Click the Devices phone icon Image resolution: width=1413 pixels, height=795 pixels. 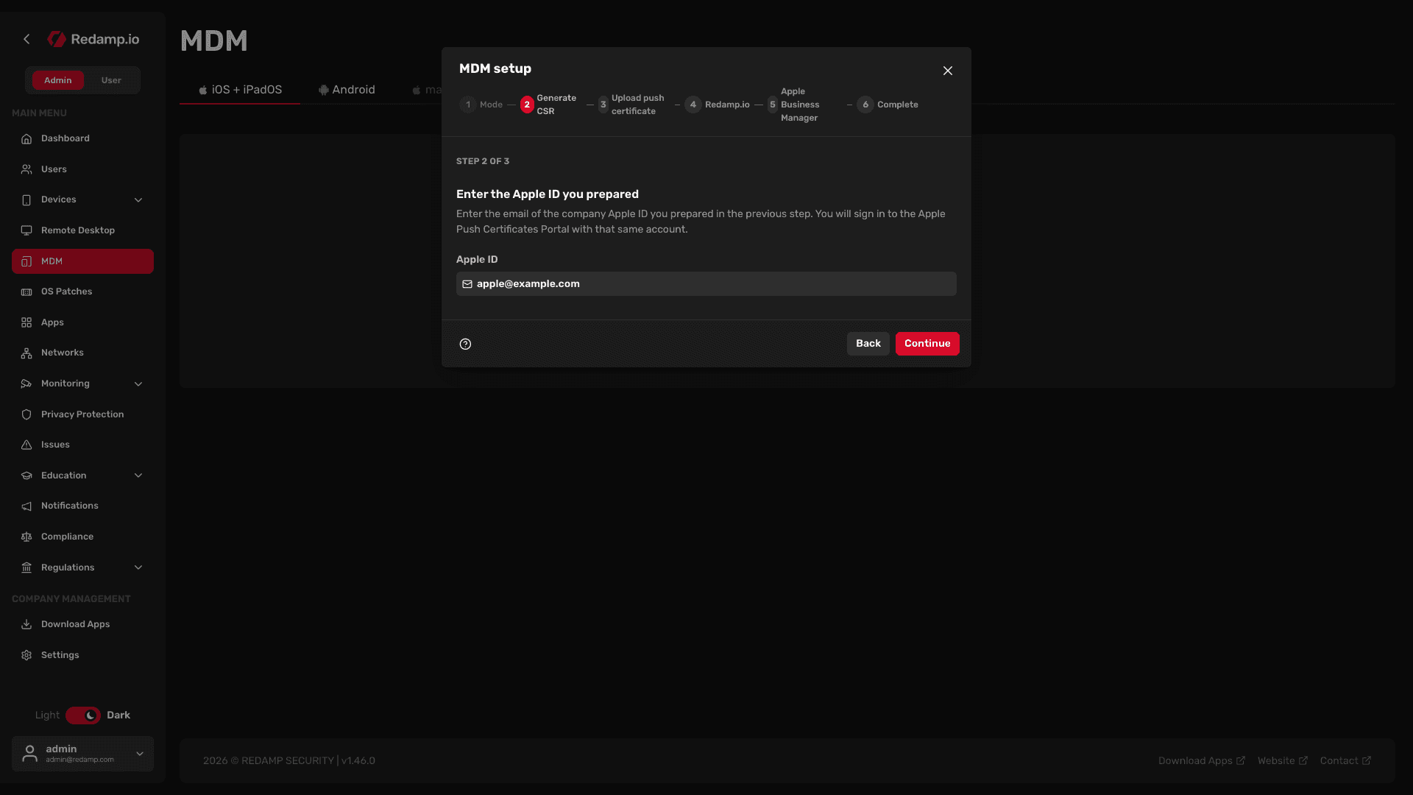(26, 199)
